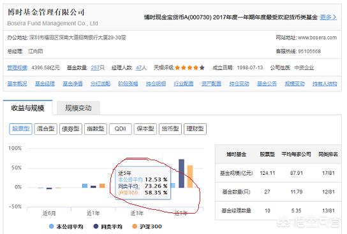Click the 天相评级 star rating
The width and height of the screenshot is (347, 234).
tap(189, 67)
